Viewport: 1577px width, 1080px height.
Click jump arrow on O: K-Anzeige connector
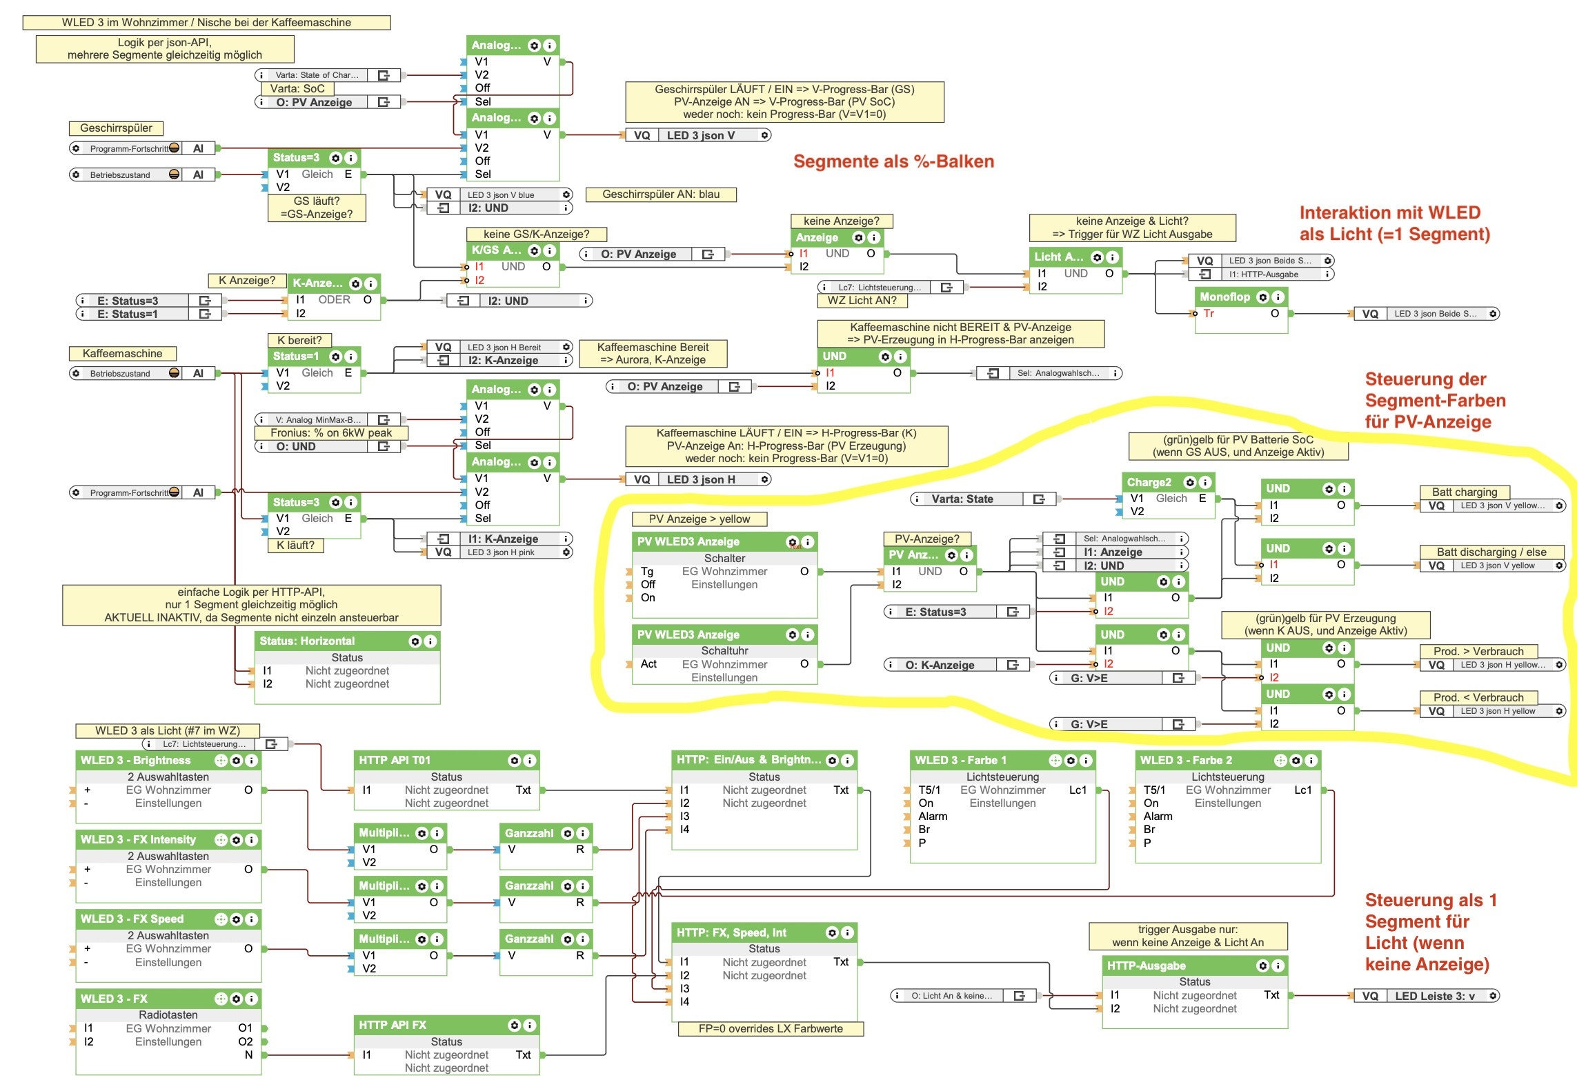tap(1013, 666)
